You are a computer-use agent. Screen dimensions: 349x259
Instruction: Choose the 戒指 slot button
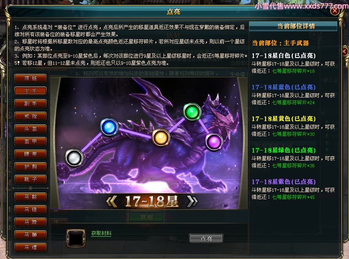(30, 116)
